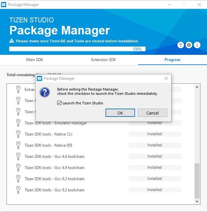Click wrench icon beside Extras row

pyautogui.click(x=18, y=89)
